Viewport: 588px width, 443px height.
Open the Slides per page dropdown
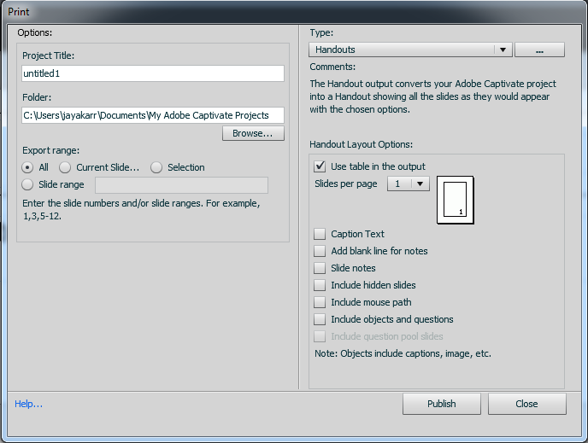point(409,184)
